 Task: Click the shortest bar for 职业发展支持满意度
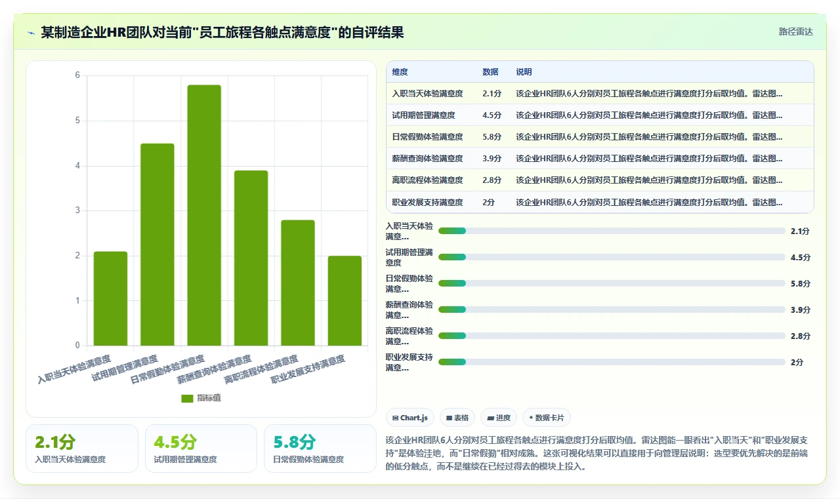click(x=345, y=300)
